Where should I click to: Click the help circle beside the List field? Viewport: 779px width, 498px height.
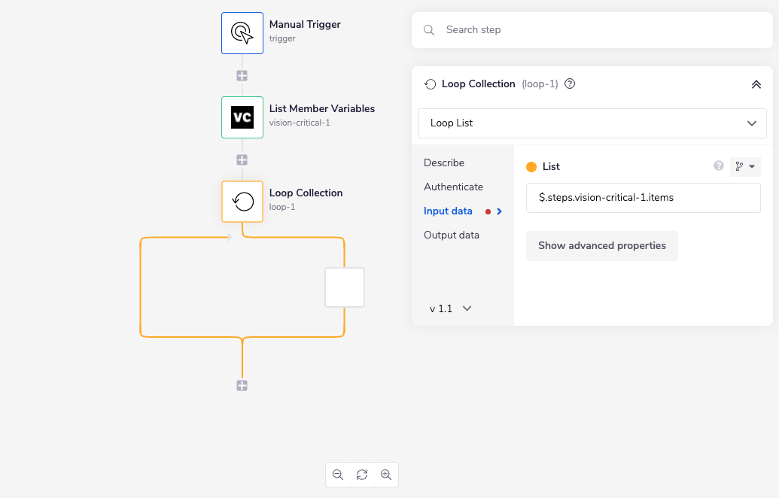(x=718, y=165)
